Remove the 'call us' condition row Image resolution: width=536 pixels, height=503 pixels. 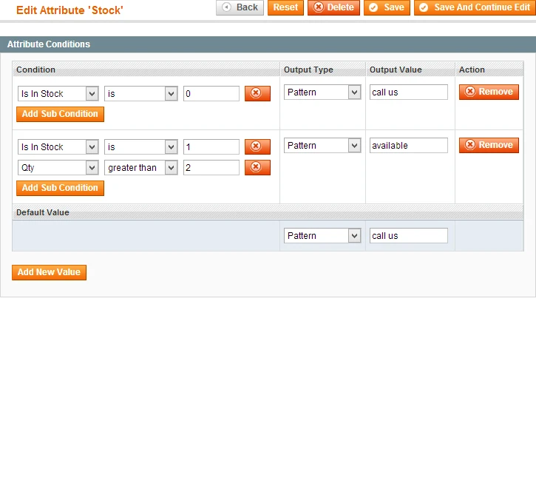489,92
